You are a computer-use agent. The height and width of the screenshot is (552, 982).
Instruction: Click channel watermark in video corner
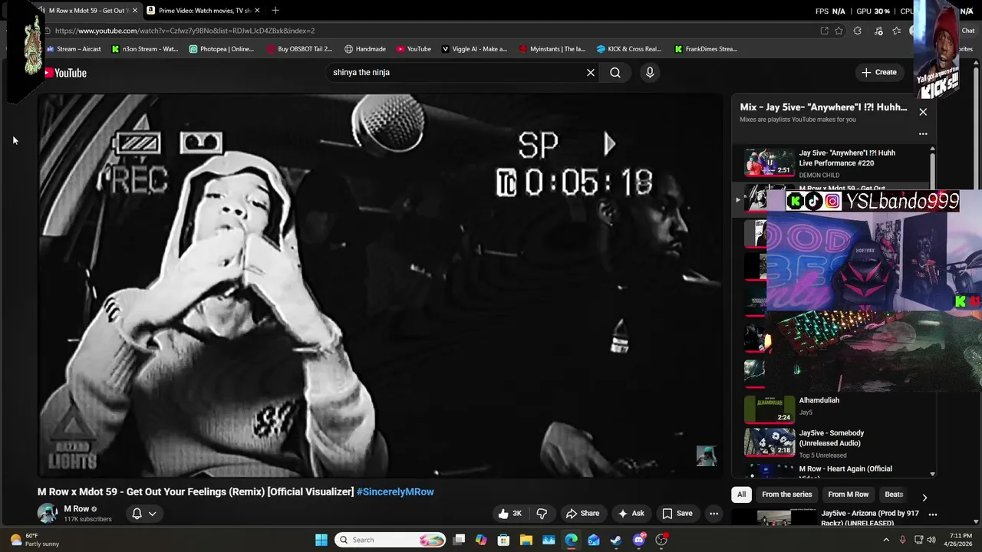pyautogui.click(x=707, y=455)
